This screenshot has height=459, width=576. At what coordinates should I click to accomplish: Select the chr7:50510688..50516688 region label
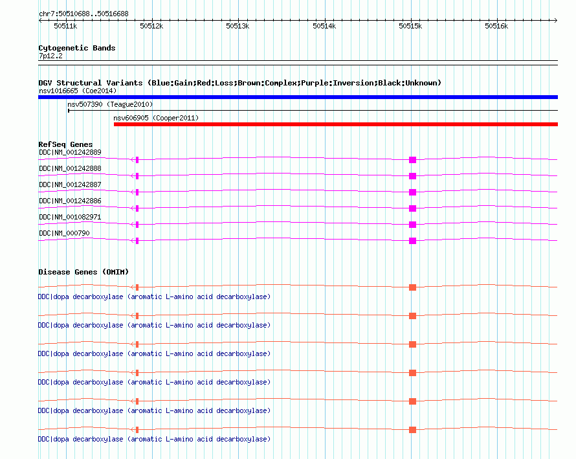(x=83, y=14)
